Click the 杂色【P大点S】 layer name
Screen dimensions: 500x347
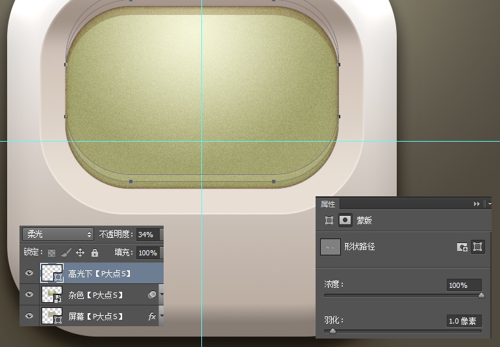95,295
